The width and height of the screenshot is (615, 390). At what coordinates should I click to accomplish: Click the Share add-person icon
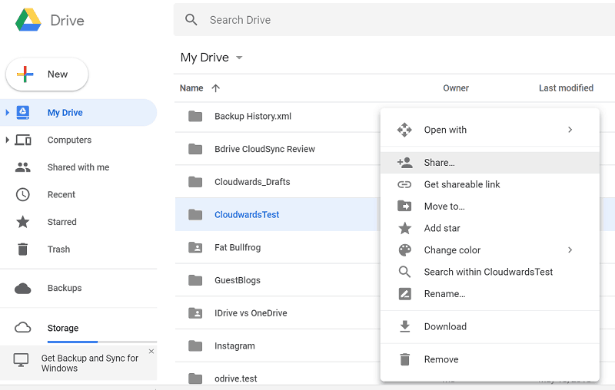(405, 163)
